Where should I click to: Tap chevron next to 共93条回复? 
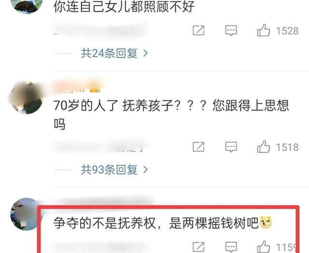click(145, 169)
